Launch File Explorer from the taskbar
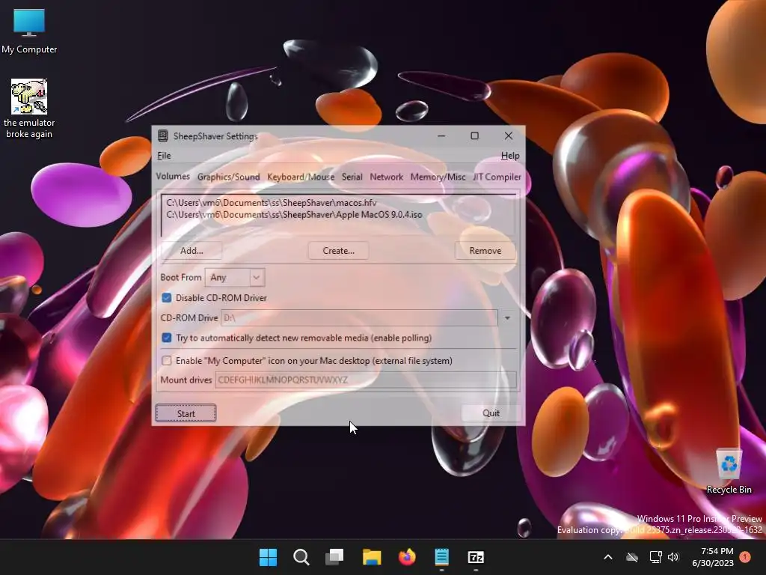Viewport: 766px width, 575px height. (x=372, y=557)
